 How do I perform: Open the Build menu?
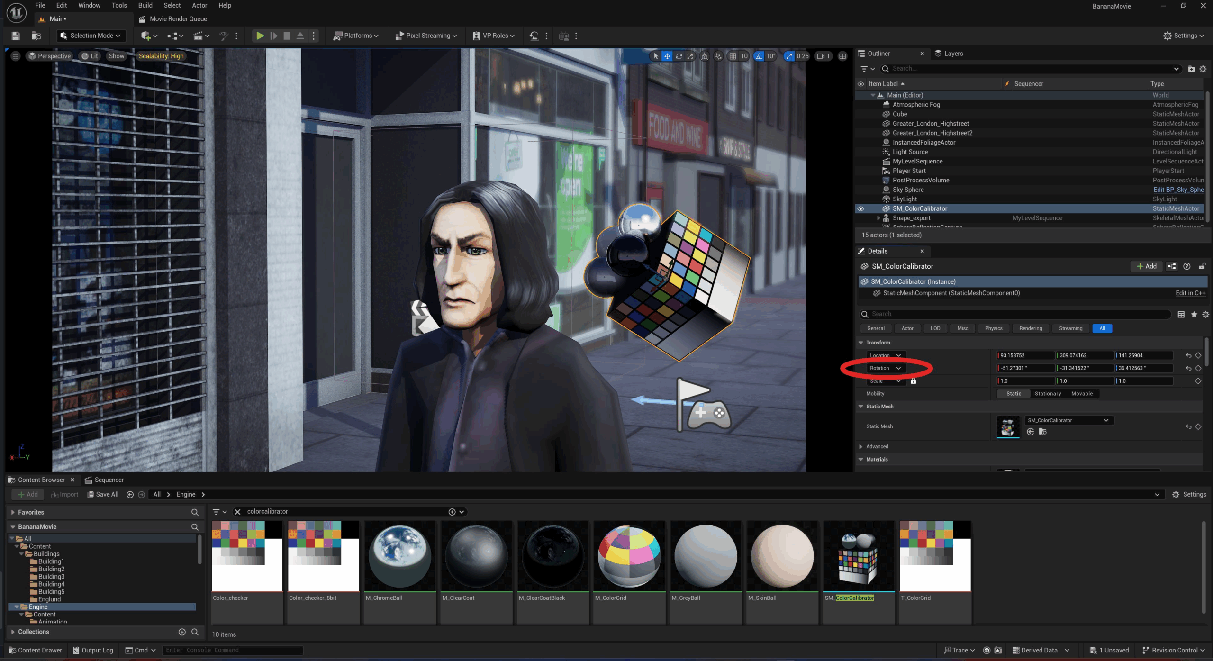tap(145, 5)
